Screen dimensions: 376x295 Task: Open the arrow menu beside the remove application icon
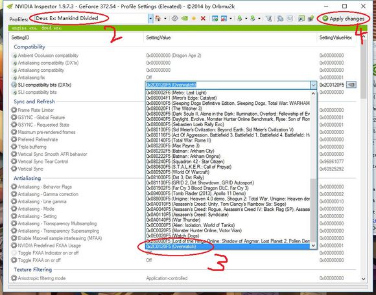(x=231, y=18)
